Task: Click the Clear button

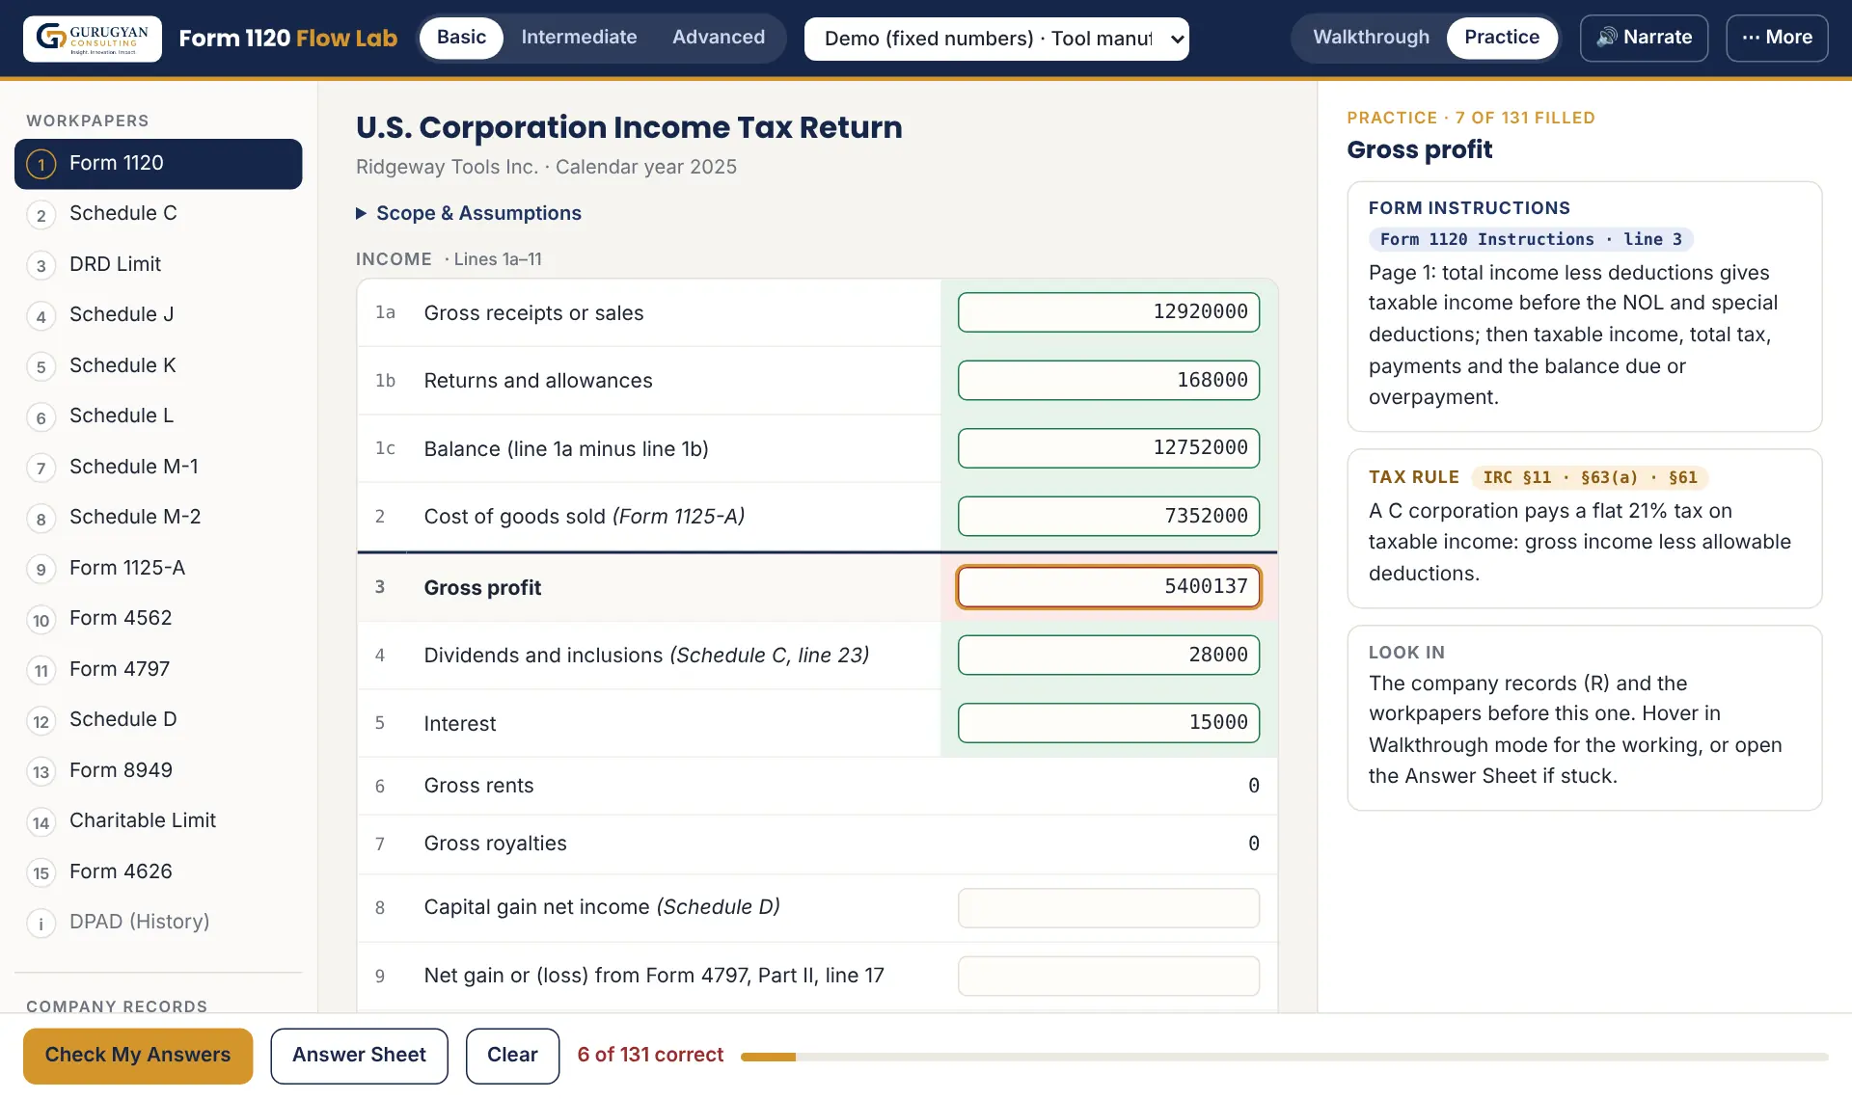Action: tap(512, 1056)
